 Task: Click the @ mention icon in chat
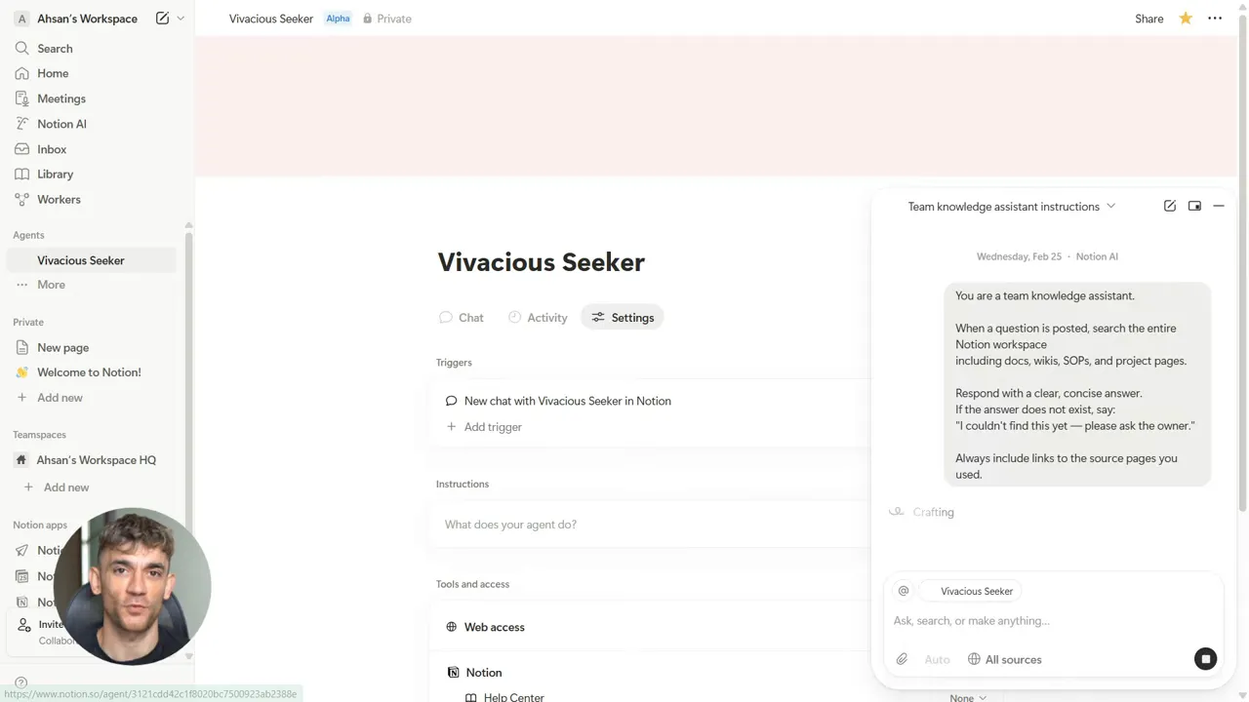tap(904, 591)
